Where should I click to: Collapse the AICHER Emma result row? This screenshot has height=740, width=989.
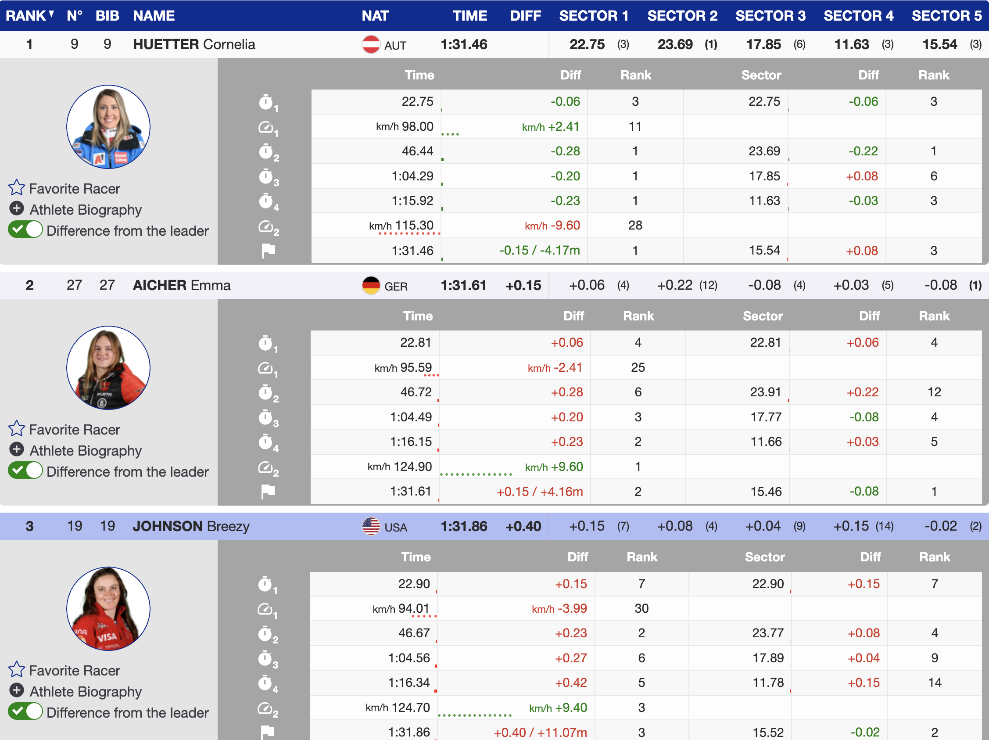point(182,285)
